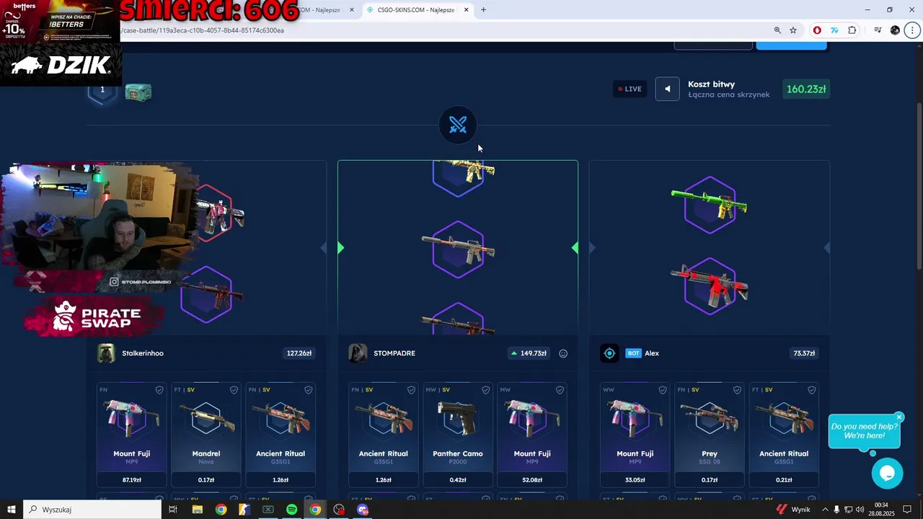Click the 'Do you need help?' message

864,431
